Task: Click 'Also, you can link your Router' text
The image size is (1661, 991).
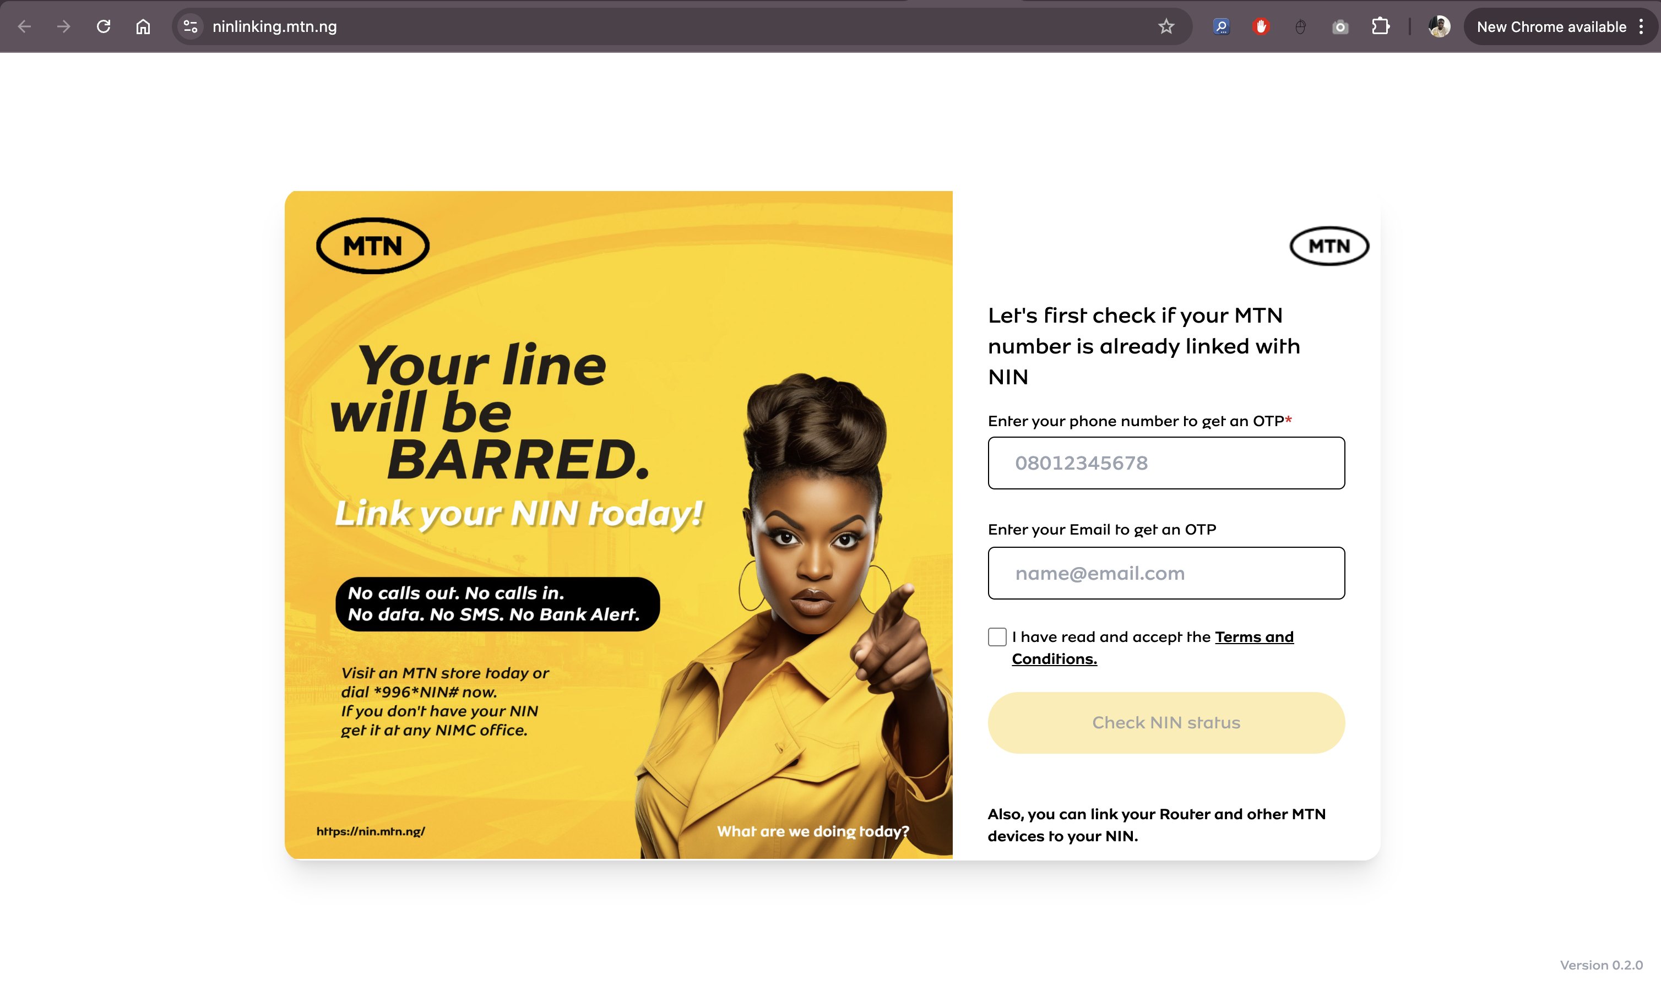Action: coord(1157,825)
